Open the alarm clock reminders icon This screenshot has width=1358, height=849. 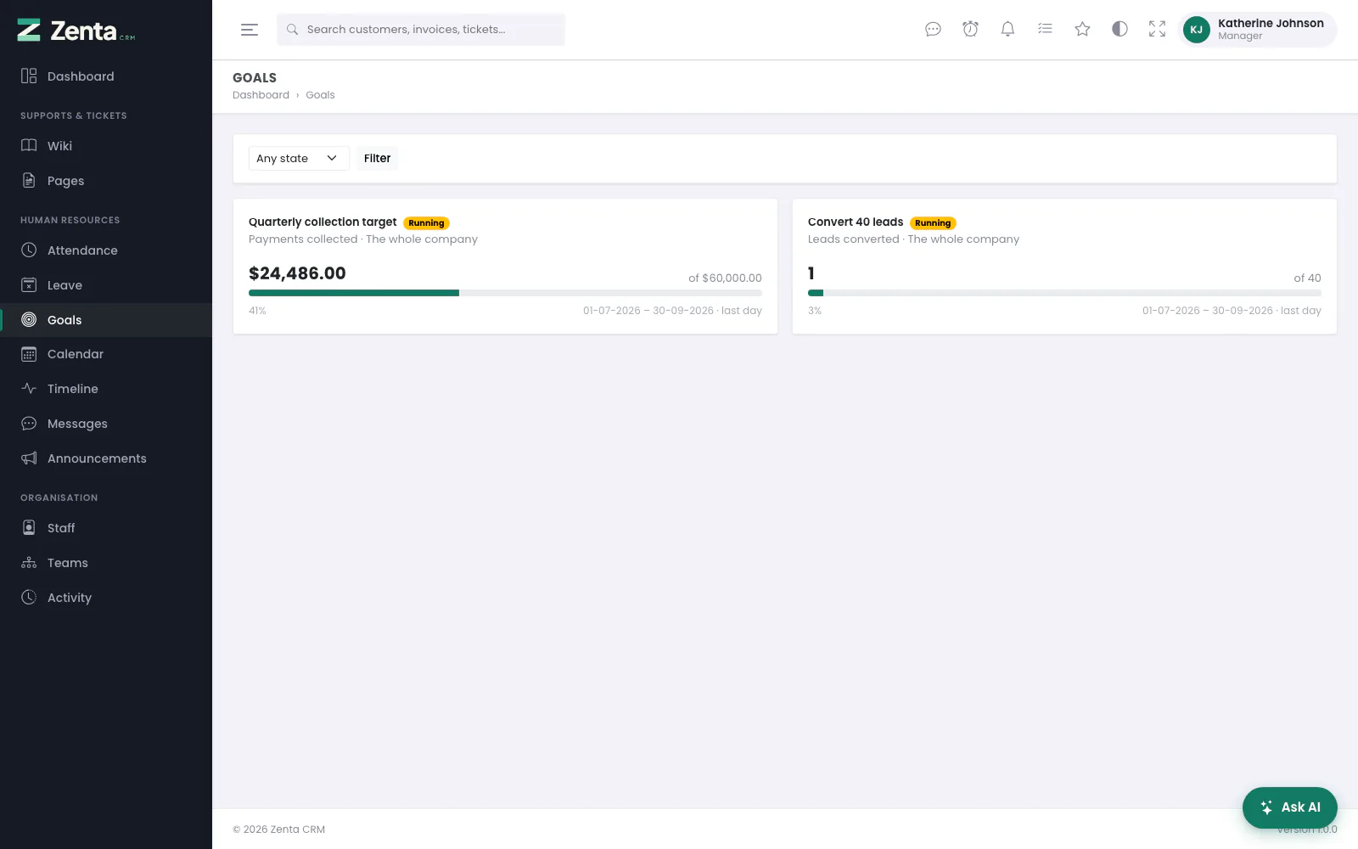pyautogui.click(x=970, y=30)
